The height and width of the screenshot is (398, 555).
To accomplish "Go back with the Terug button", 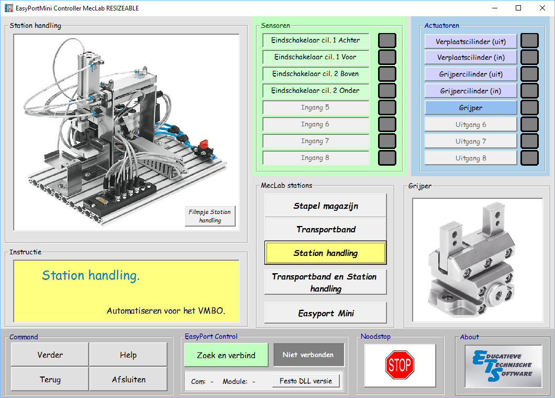I will pyautogui.click(x=50, y=379).
